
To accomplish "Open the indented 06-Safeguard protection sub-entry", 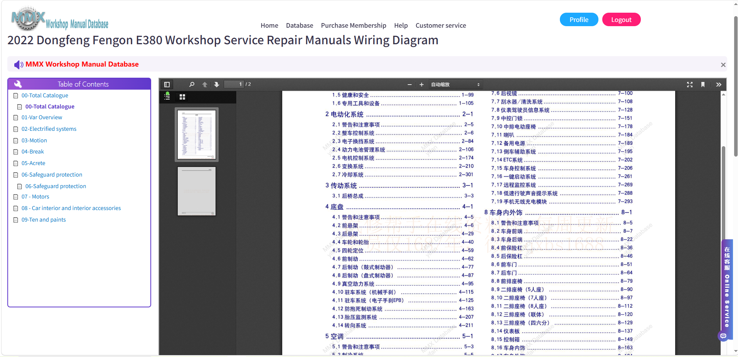I will [x=56, y=186].
